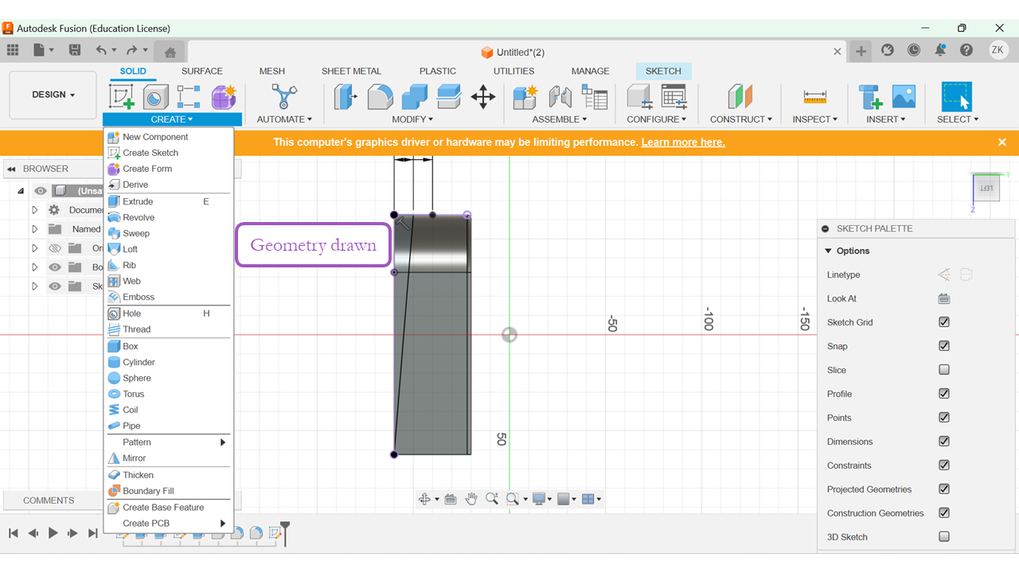This screenshot has height=573, width=1019.
Task: Click the Offset Plane construct icon
Action: pos(740,97)
